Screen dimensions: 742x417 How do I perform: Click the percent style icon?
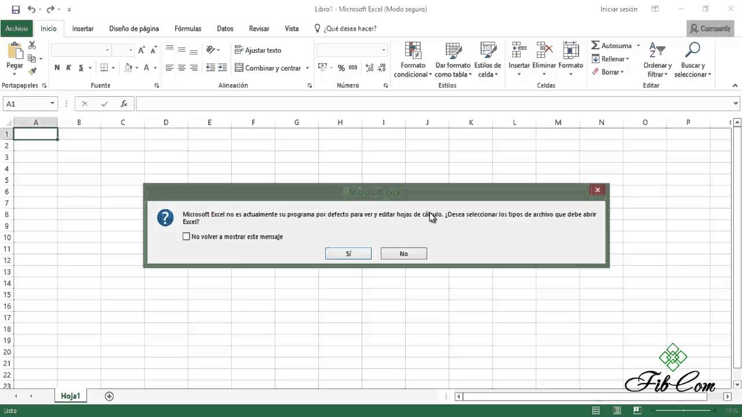coord(341,68)
